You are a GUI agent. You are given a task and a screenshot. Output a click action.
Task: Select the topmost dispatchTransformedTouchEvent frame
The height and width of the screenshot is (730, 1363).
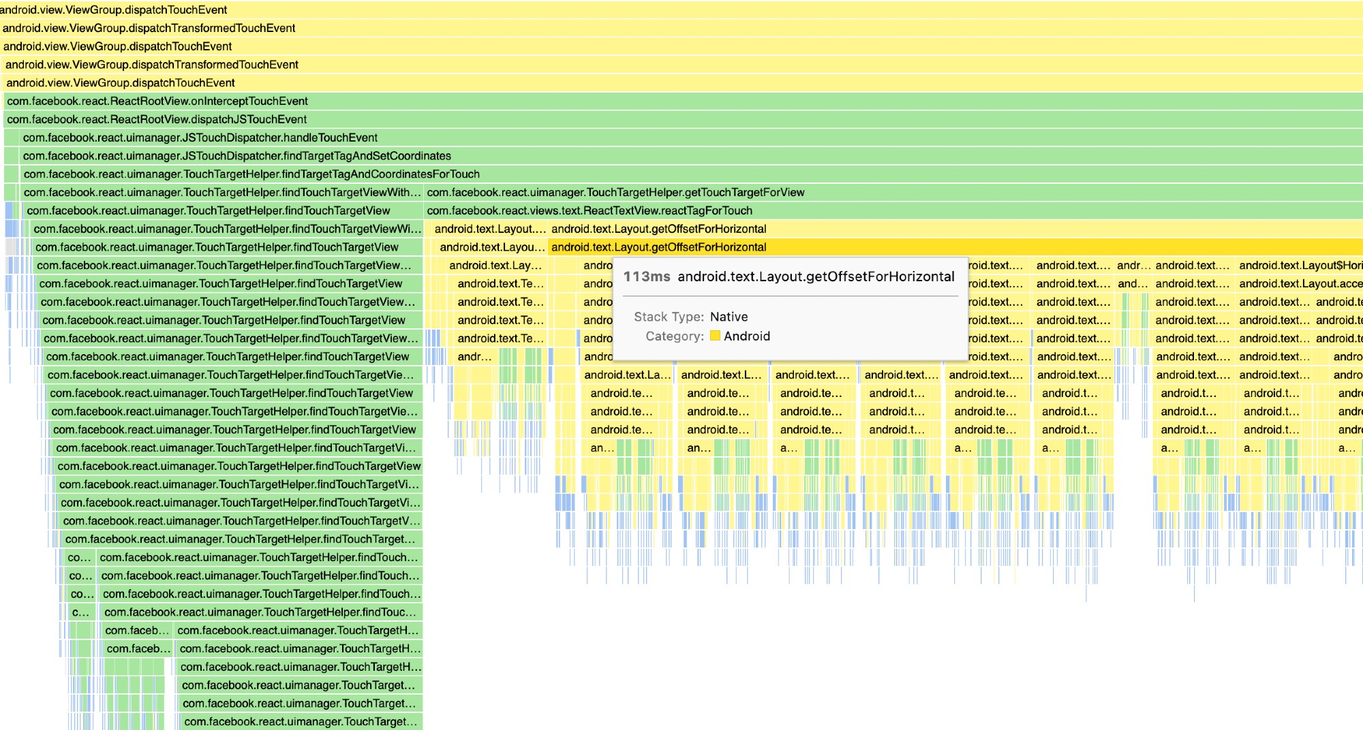click(x=149, y=29)
